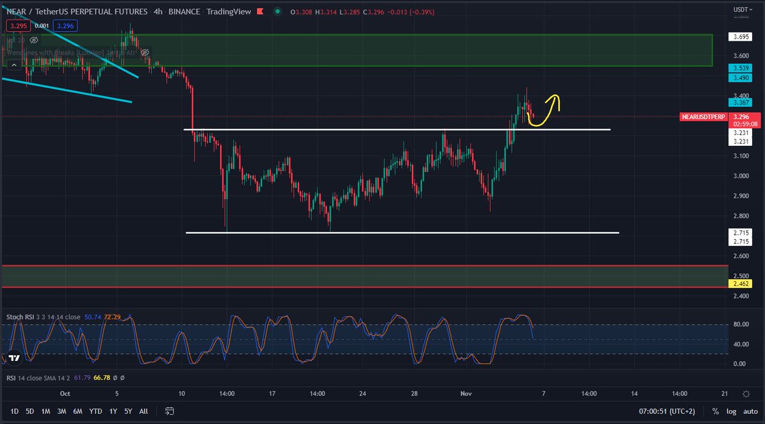The width and height of the screenshot is (765, 424).
Task: Open chart settings gear on time axis
Action: click(746, 394)
